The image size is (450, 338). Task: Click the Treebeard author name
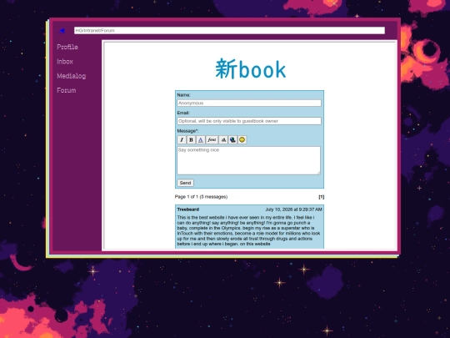click(x=188, y=209)
